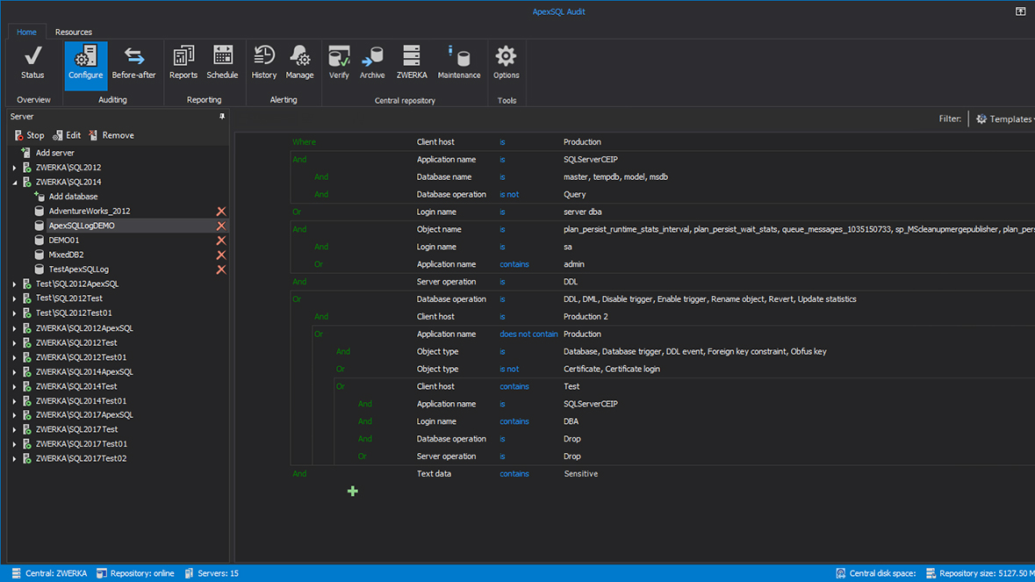Image resolution: width=1035 pixels, height=582 pixels.
Task: Click the Edit server button
Action: (x=67, y=135)
